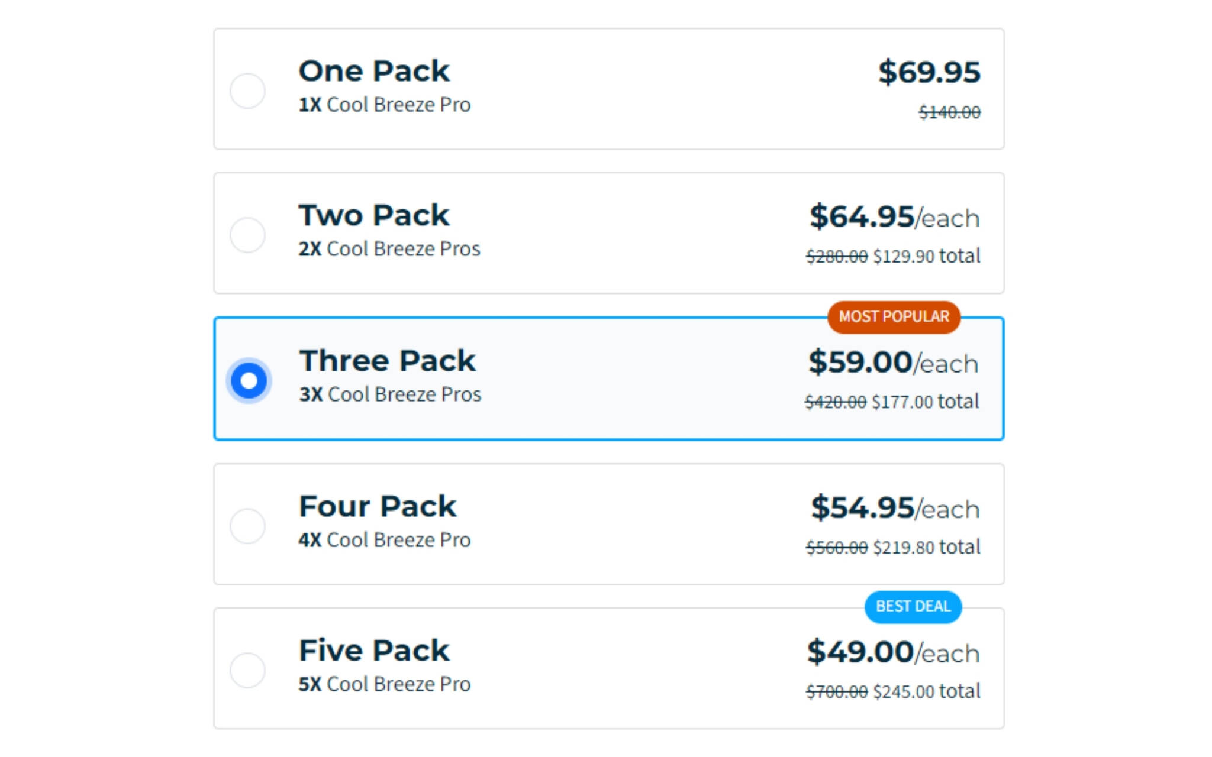Click the $54.95/each price

click(895, 508)
